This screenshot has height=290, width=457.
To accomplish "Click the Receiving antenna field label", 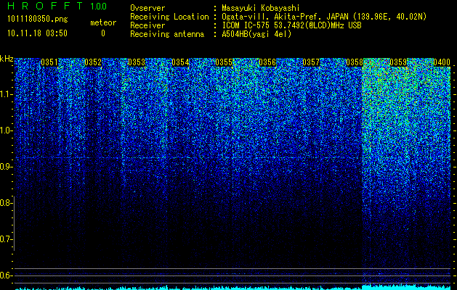I will [x=167, y=34].
